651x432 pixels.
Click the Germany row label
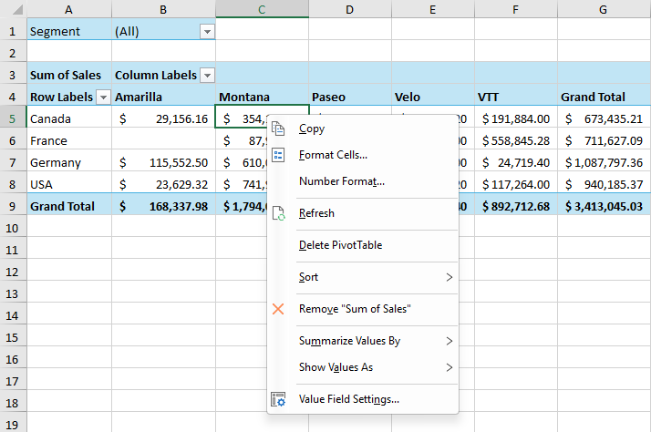click(x=69, y=162)
